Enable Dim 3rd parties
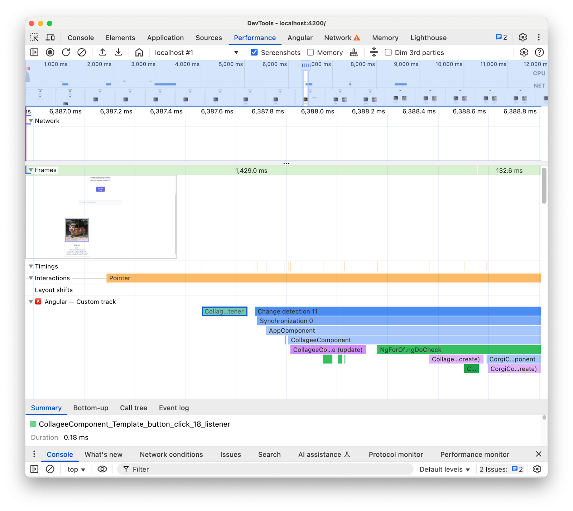 coord(388,52)
